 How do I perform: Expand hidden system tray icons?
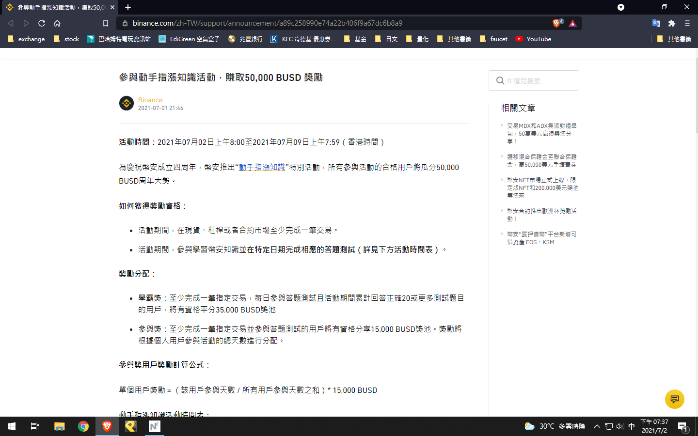pos(597,426)
